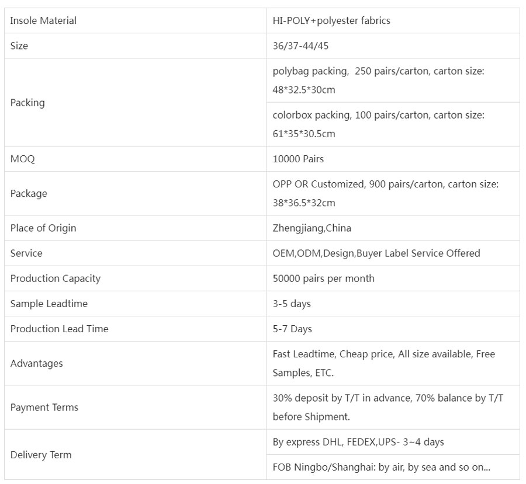Click the MOQ label cell

point(23,159)
